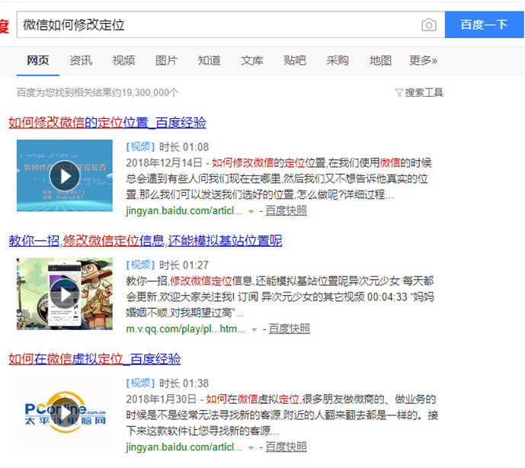Switch to the 贴吧 tab

(295, 60)
